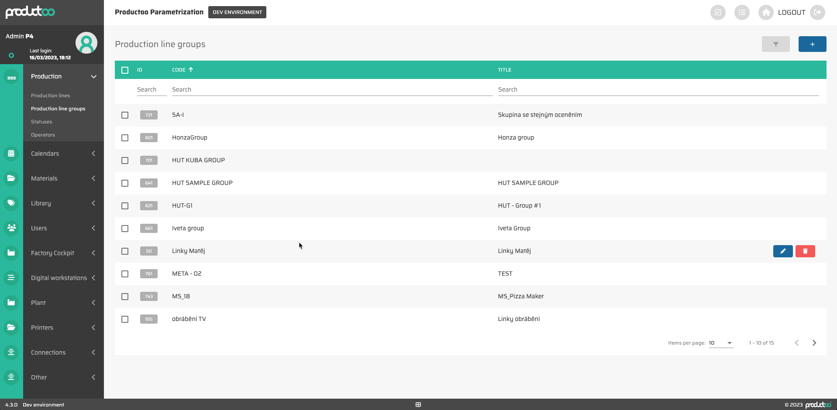Click the user avatar icon
Viewport: 837px width, 410px height.
click(x=86, y=43)
